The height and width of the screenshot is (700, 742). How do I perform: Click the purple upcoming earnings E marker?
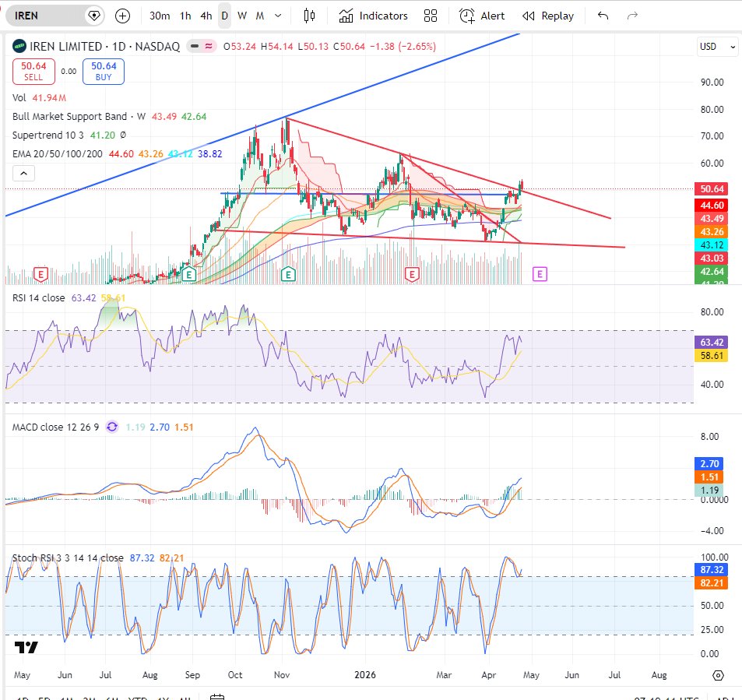(540, 274)
